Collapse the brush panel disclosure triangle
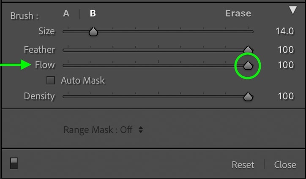 click(293, 10)
